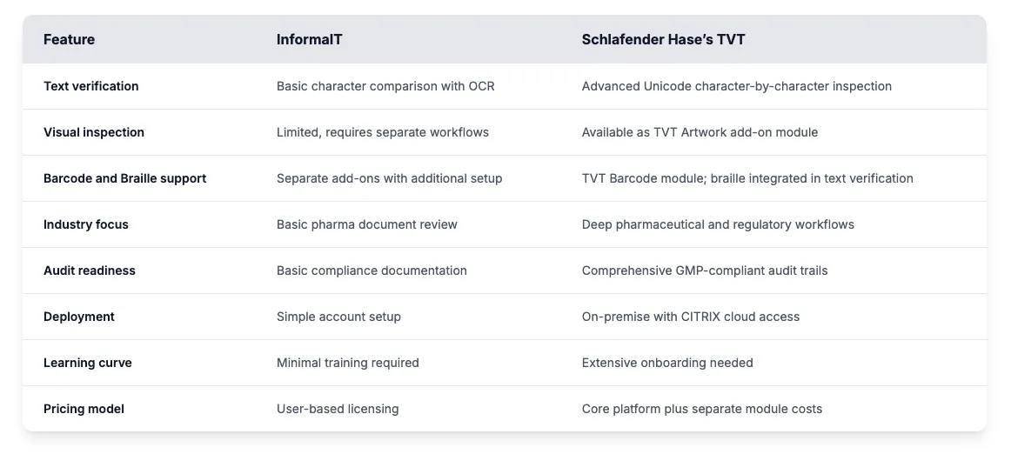Select the Pricing model row label
The height and width of the screenshot is (454, 1011).
[84, 409]
